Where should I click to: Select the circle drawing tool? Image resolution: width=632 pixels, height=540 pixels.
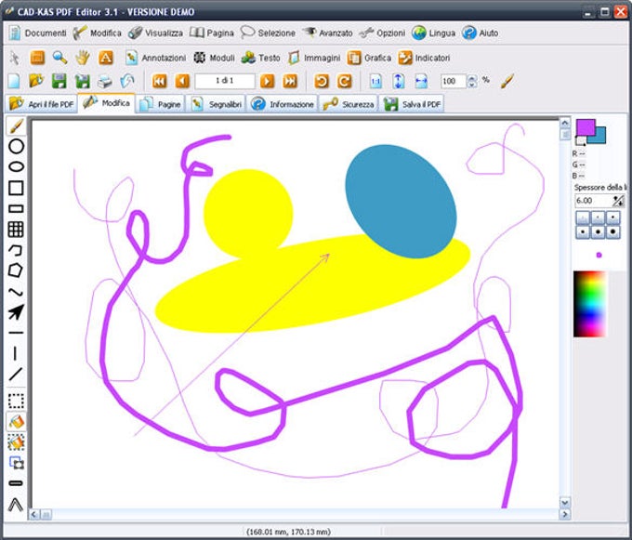click(16, 146)
